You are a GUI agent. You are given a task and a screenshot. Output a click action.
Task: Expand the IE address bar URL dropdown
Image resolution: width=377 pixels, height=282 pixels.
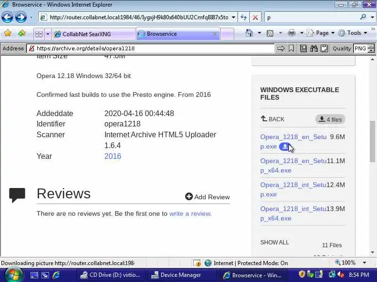(x=233, y=17)
